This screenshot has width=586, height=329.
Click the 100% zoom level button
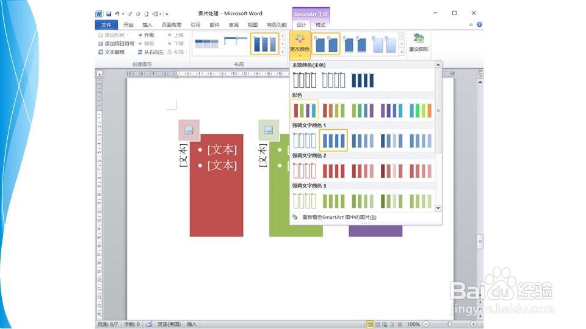coord(413,324)
